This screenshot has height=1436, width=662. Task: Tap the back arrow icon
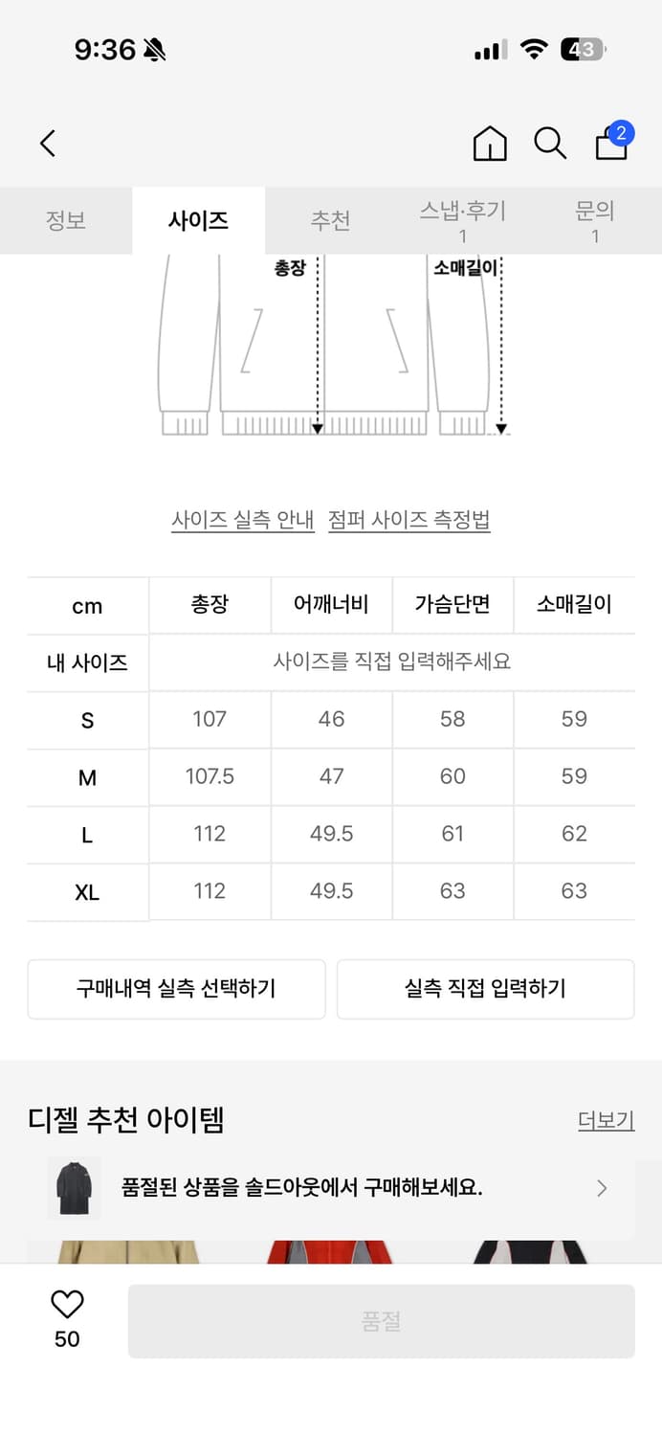(x=48, y=144)
